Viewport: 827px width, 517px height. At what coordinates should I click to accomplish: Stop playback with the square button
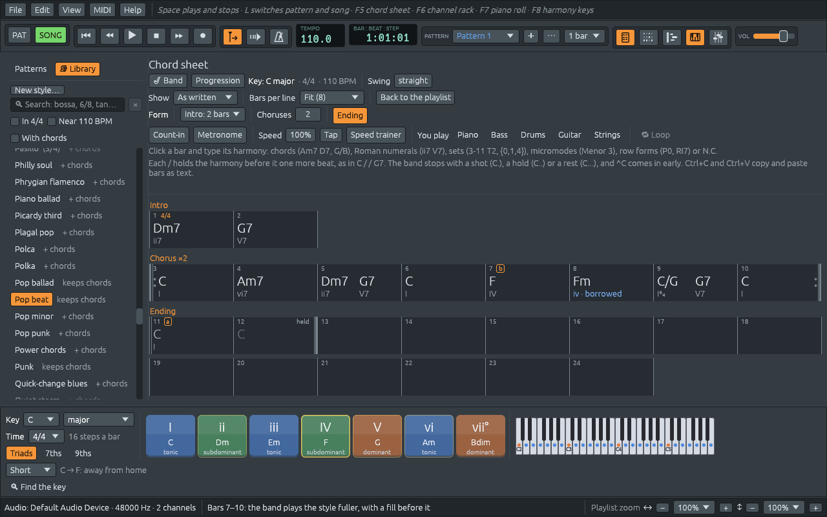(x=156, y=36)
